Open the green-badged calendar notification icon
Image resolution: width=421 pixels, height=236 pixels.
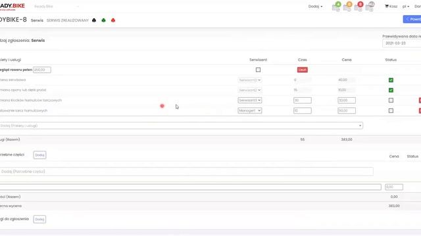tap(336, 7)
